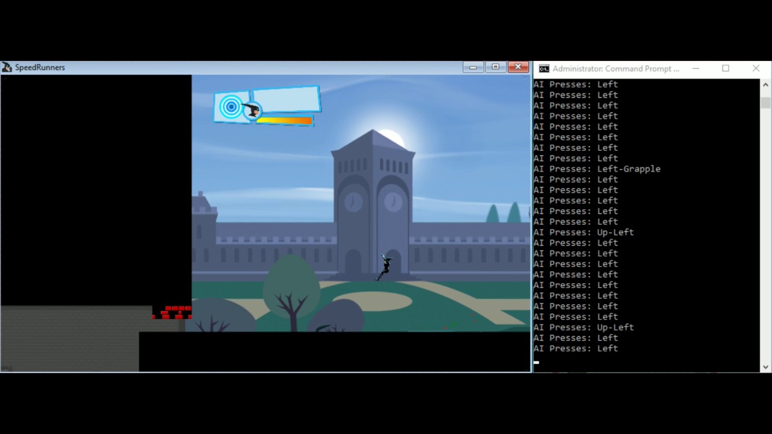This screenshot has height=434, width=772.
Task: Maximize the Command Prompt window
Action: click(726, 69)
